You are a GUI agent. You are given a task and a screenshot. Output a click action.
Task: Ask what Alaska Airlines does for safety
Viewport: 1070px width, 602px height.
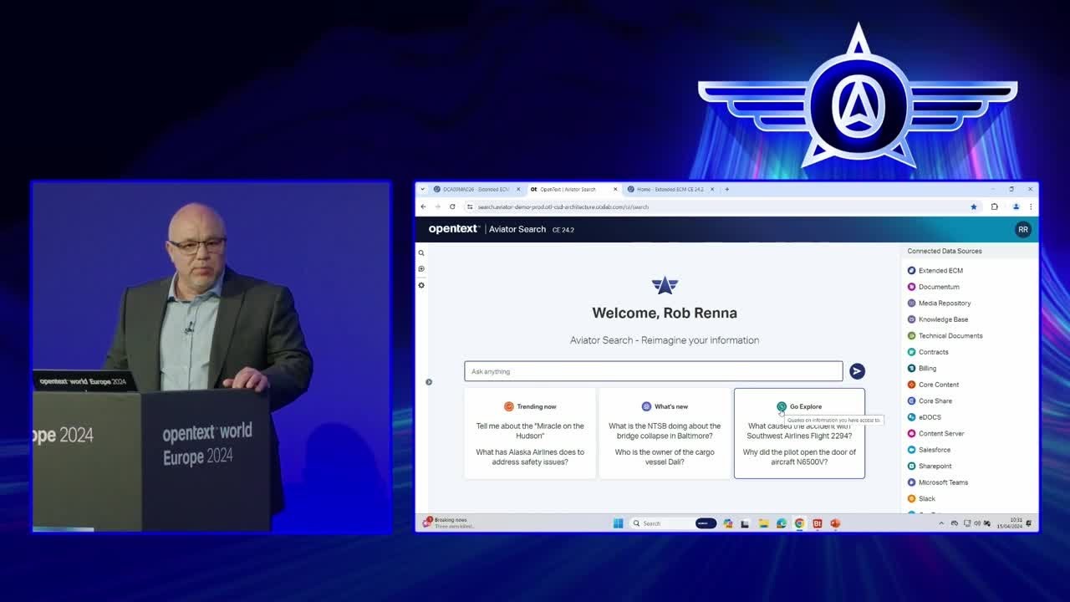coord(530,457)
